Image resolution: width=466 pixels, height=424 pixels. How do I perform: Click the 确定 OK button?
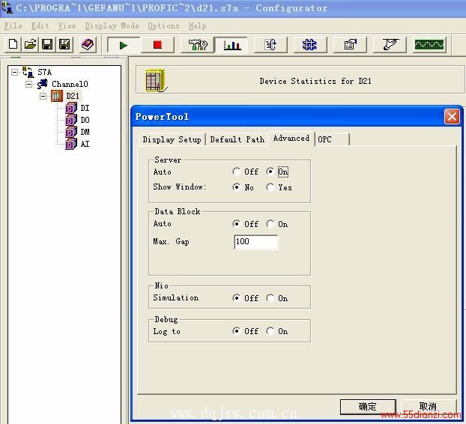coord(368,407)
